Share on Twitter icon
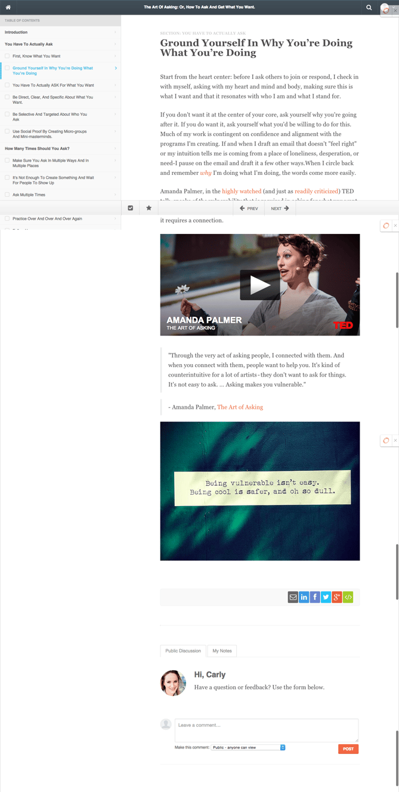 click(326, 597)
